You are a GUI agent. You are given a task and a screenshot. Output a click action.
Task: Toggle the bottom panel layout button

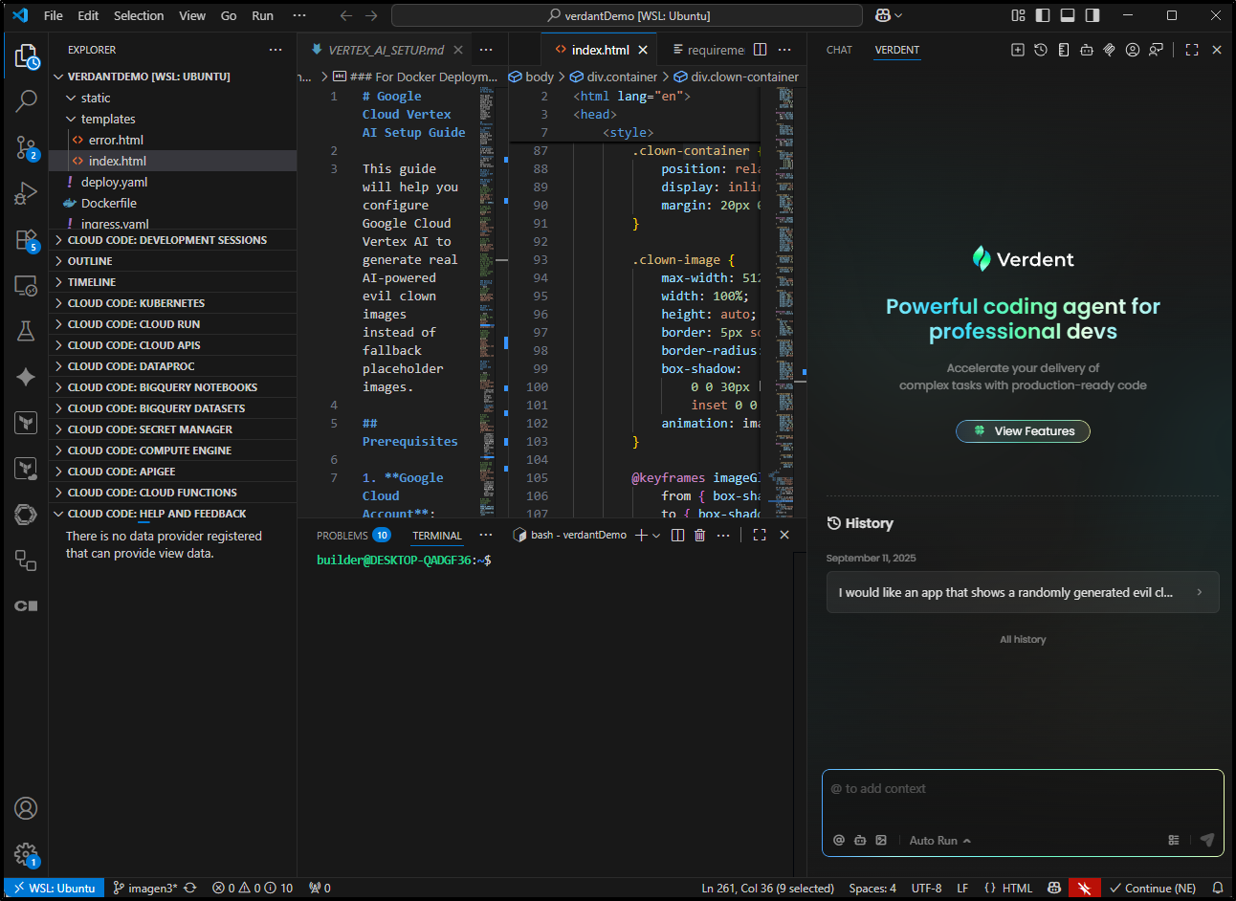click(1068, 15)
